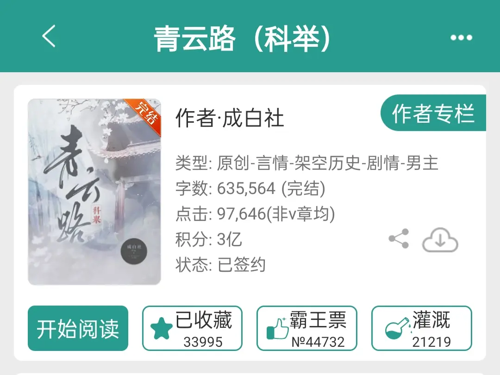The height and width of the screenshot is (375, 500).
Task: Toggle the 已收藏 favorite status
Action: pyautogui.click(x=192, y=328)
